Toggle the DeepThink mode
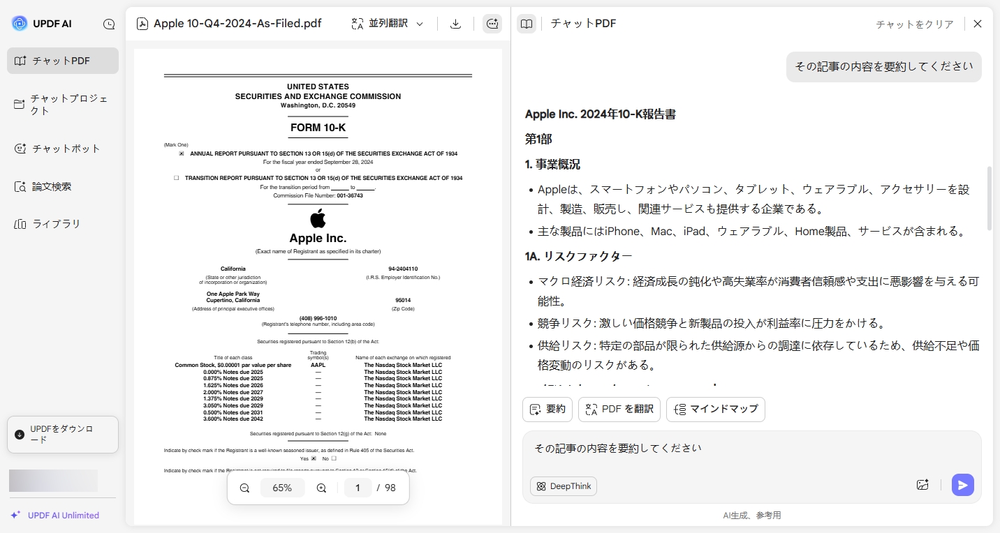This screenshot has width=1000, height=533. [564, 486]
